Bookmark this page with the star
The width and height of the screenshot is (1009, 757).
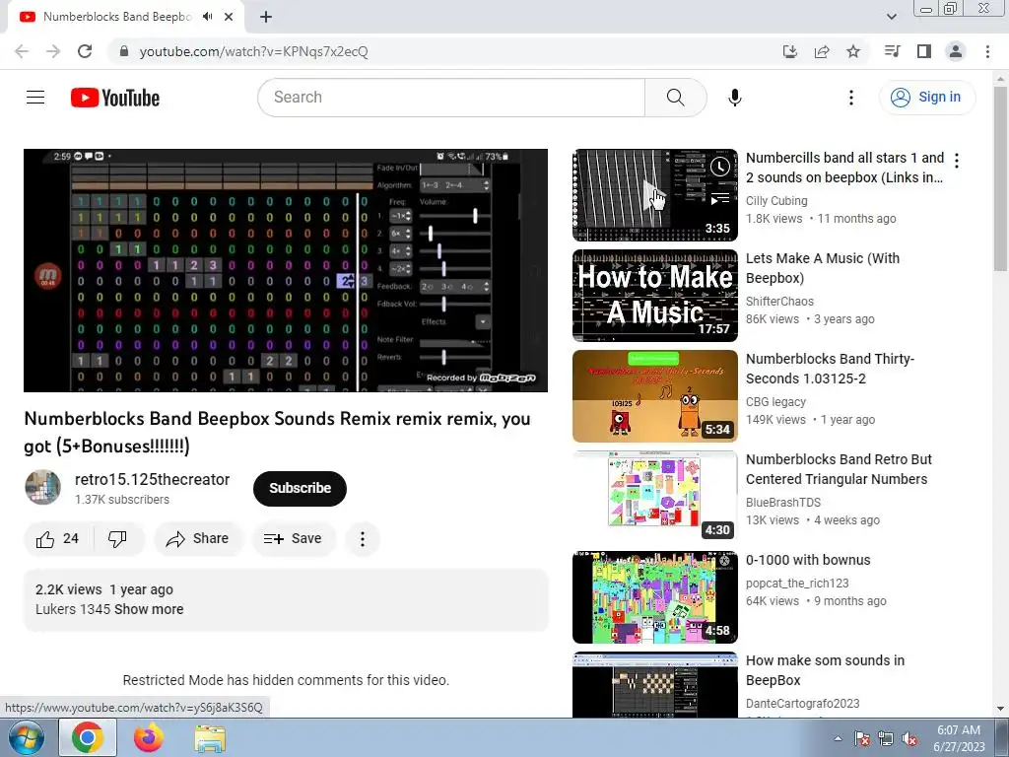click(853, 51)
